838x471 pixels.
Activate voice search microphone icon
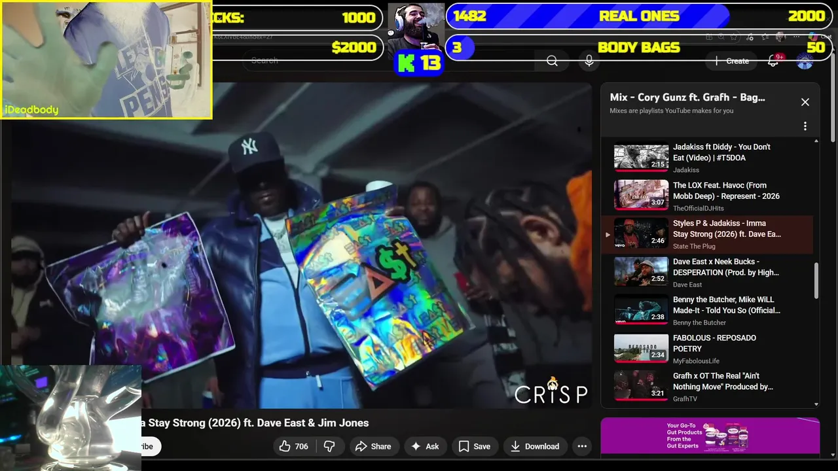click(589, 61)
